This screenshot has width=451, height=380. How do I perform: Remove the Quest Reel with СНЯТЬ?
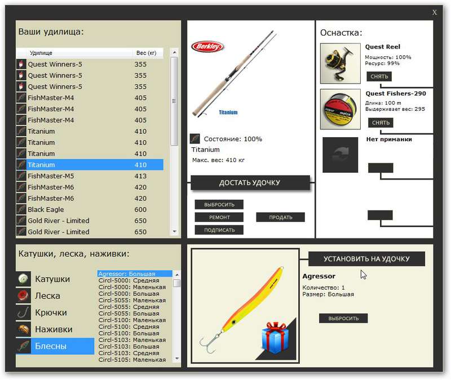coord(379,76)
